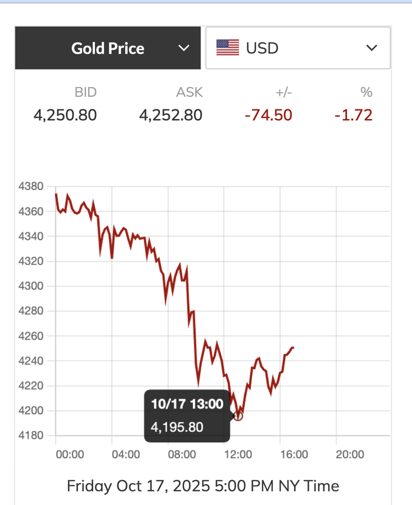
Task: Click the Gold Price dropdown chevron
Action: point(184,48)
